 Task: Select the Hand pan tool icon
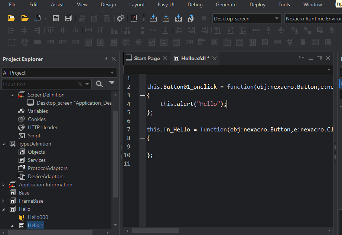pyautogui.click(x=24, y=42)
